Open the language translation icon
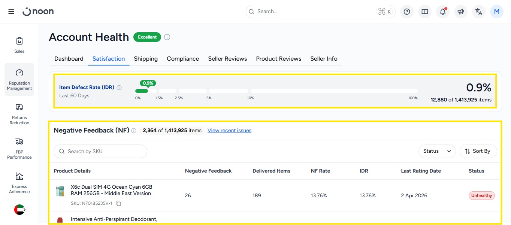Screen dimensions: 511x225 pos(479,12)
